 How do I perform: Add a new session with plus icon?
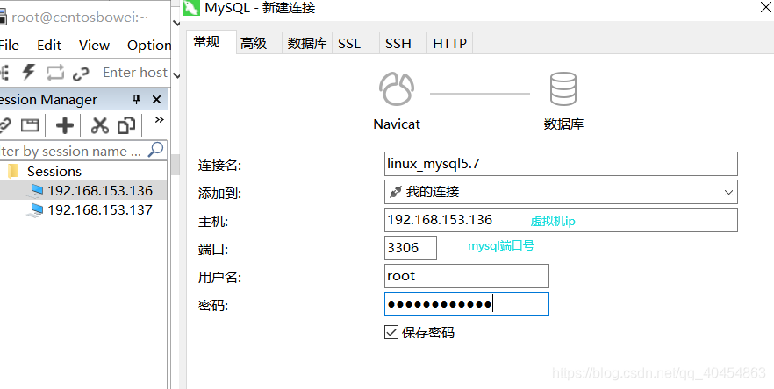coord(65,125)
